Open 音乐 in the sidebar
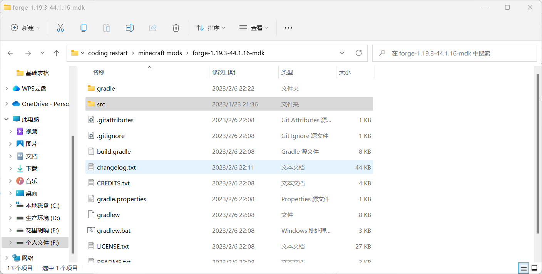 (x=32, y=181)
